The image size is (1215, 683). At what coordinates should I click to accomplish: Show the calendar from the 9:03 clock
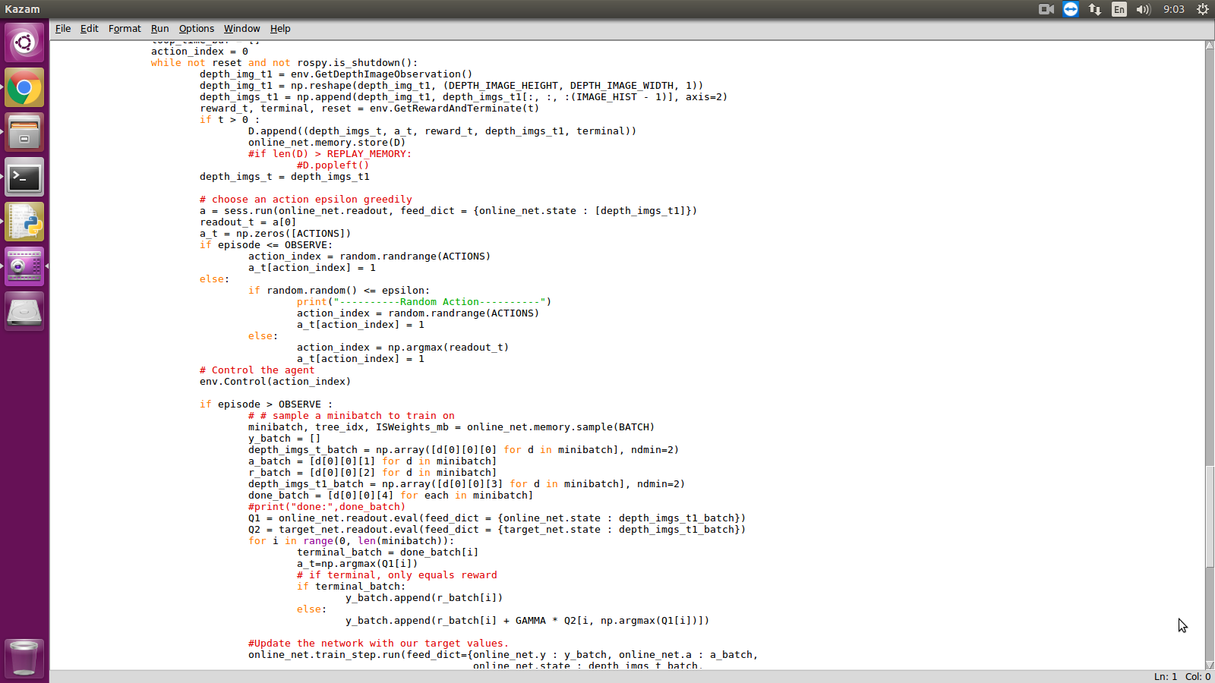click(1174, 9)
